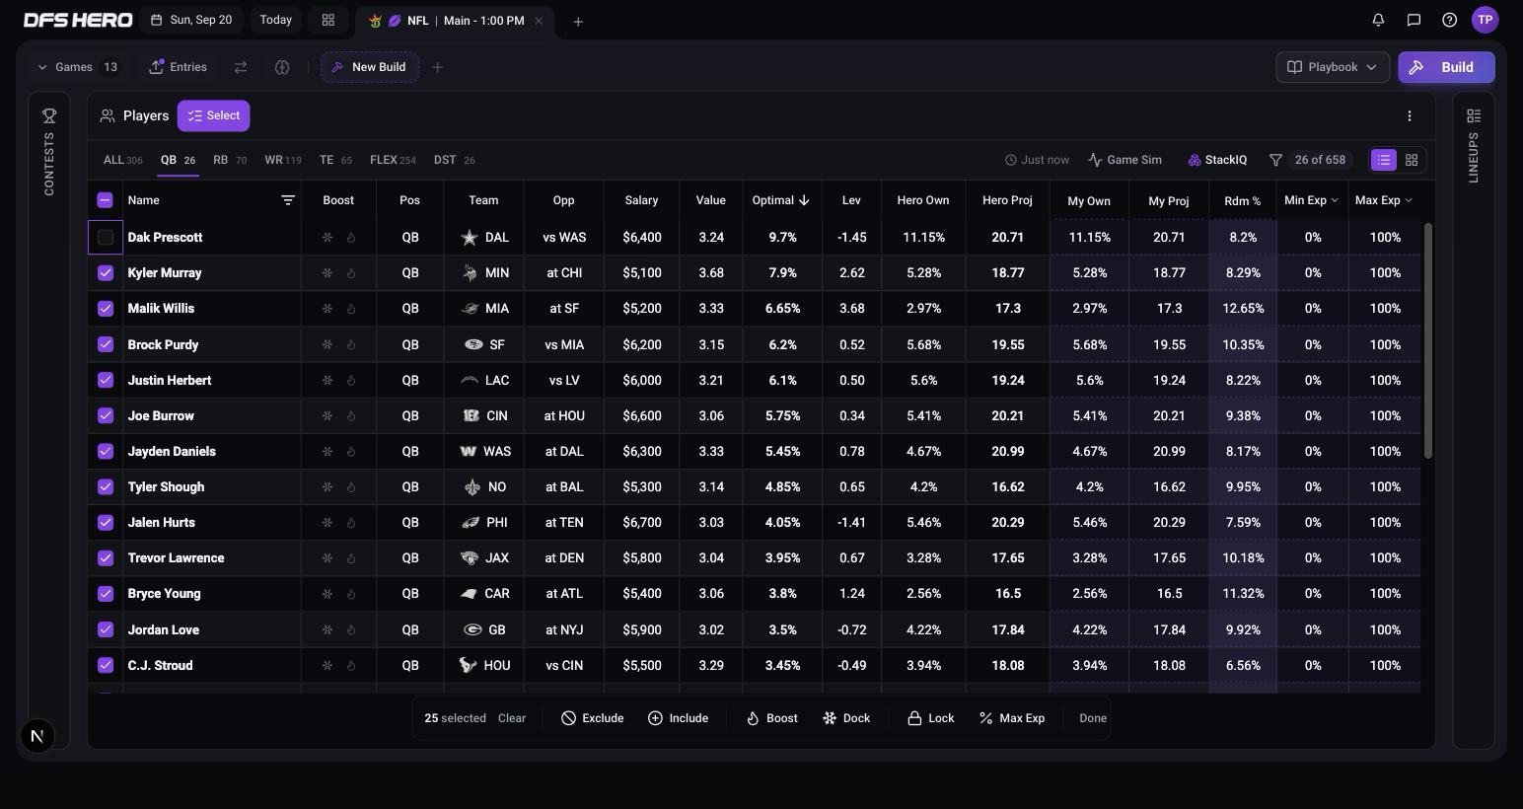
Task: Open the Min Exp column dropdown
Action: click(x=1311, y=200)
